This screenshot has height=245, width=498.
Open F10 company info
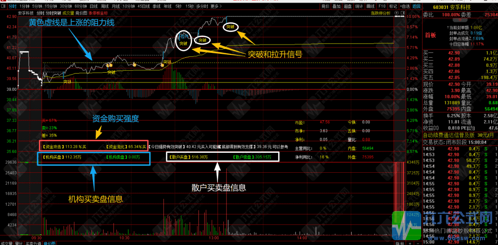point(382,6)
